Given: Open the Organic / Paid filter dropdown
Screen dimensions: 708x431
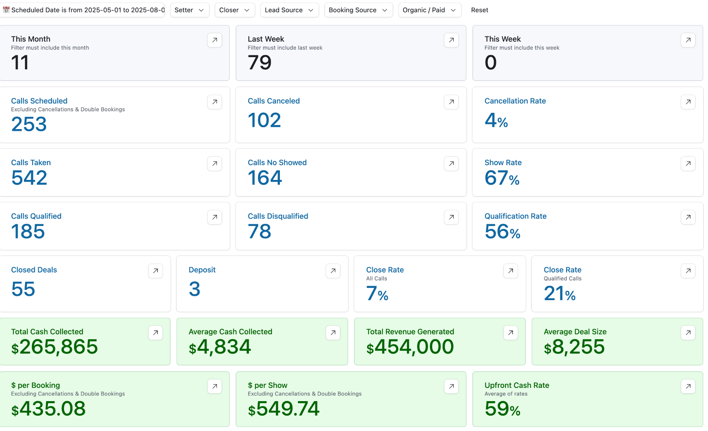Looking at the screenshot, I should pyautogui.click(x=430, y=10).
